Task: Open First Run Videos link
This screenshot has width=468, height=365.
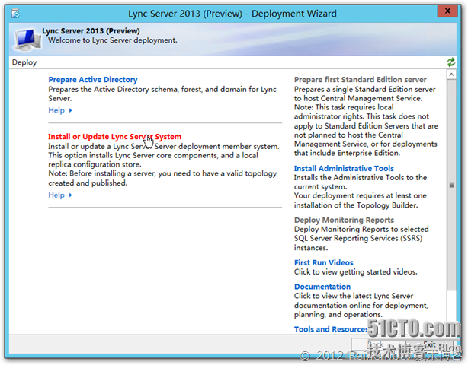Action: point(323,262)
